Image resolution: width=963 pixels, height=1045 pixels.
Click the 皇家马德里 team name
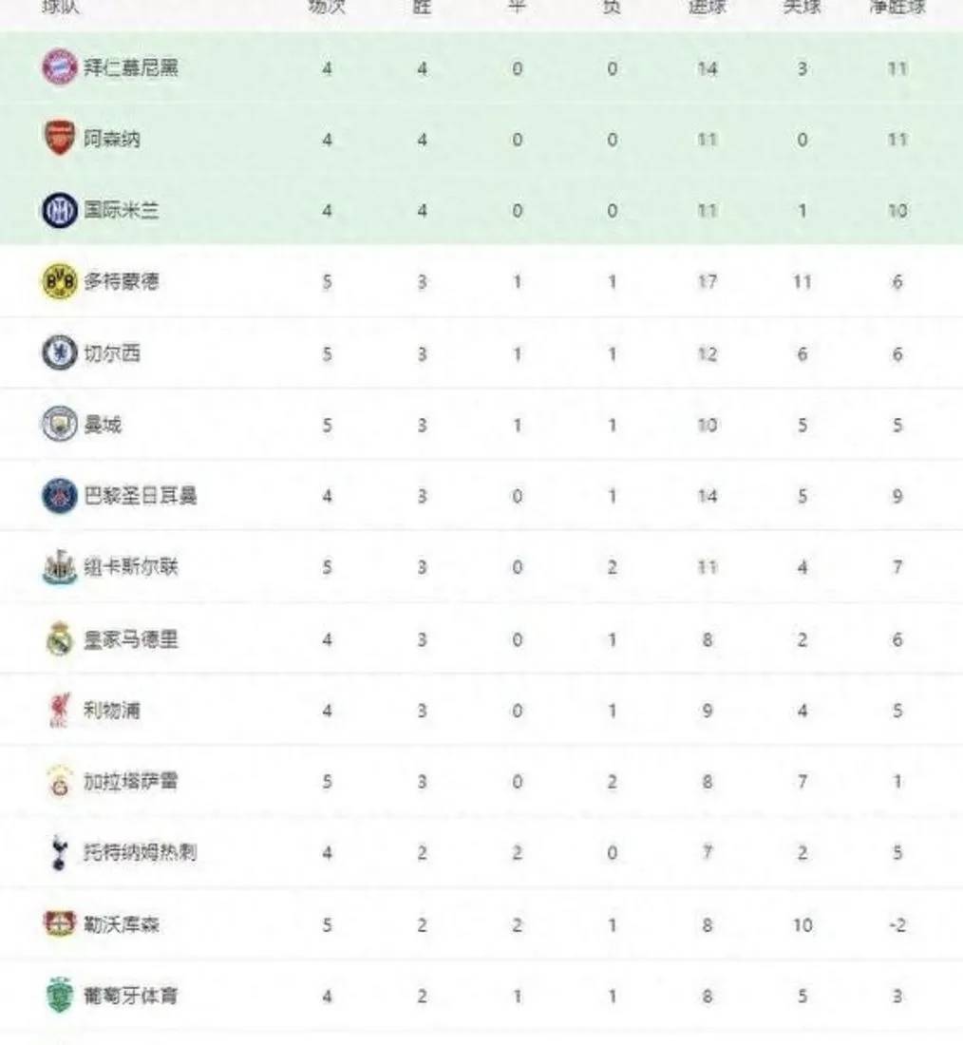tap(131, 639)
